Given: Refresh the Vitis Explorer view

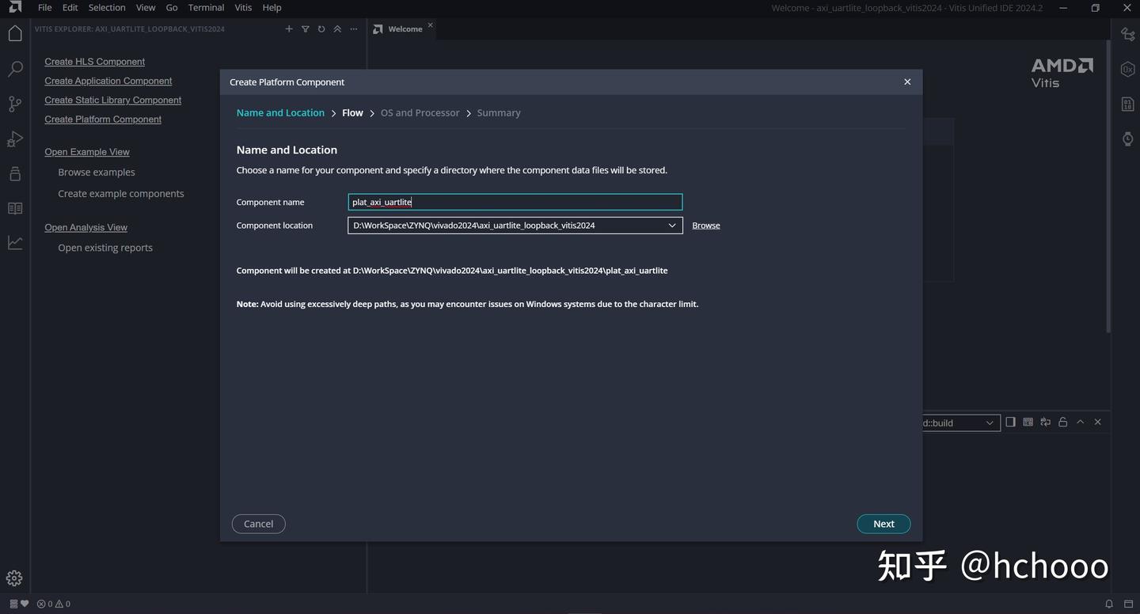Looking at the screenshot, I should pos(321,28).
